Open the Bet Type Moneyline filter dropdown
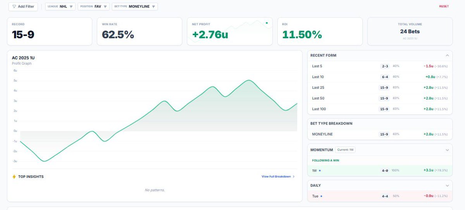 pyautogui.click(x=134, y=7)
